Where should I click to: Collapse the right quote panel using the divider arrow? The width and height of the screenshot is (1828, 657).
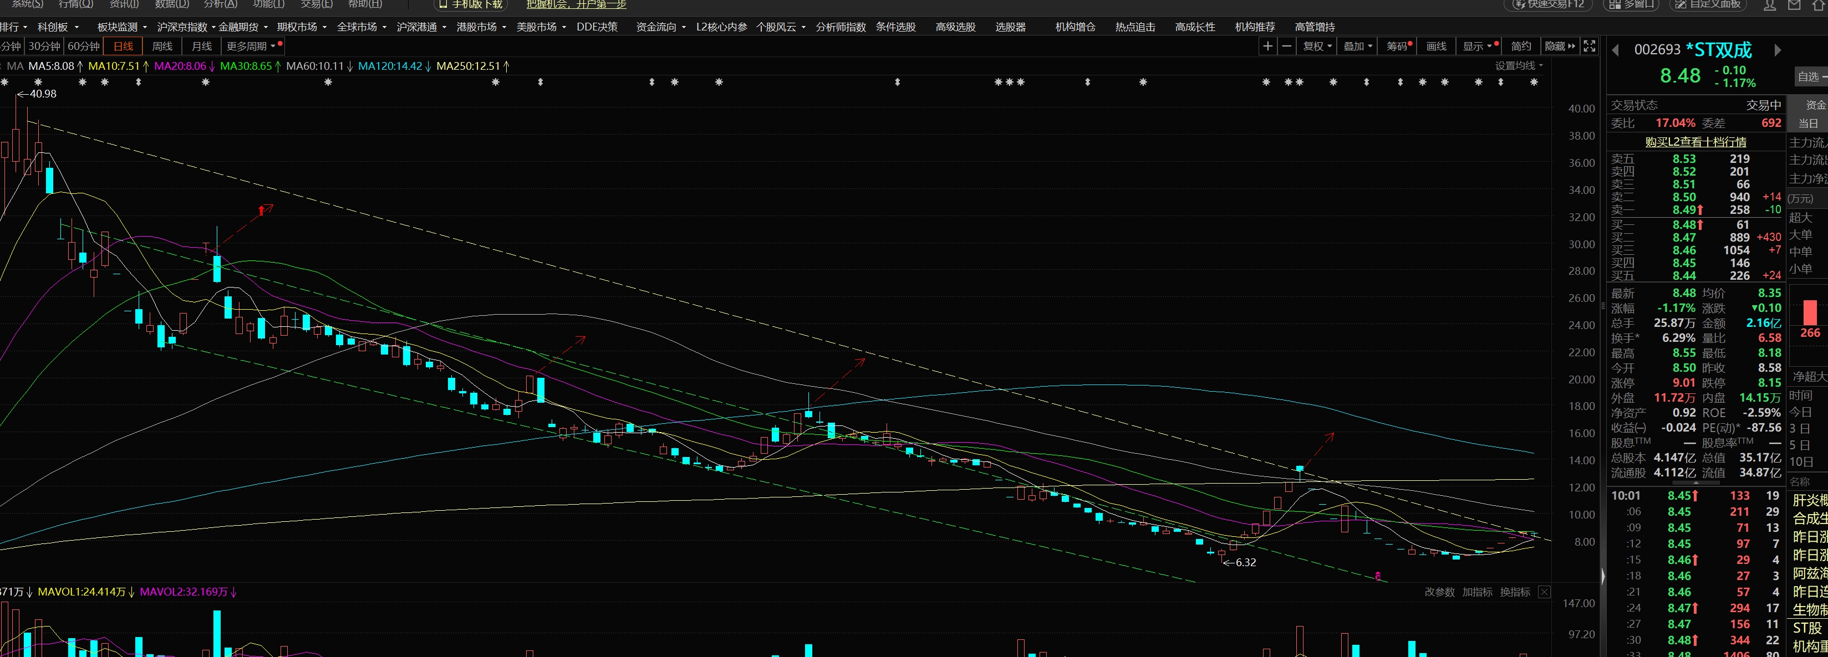point(1603,576)
